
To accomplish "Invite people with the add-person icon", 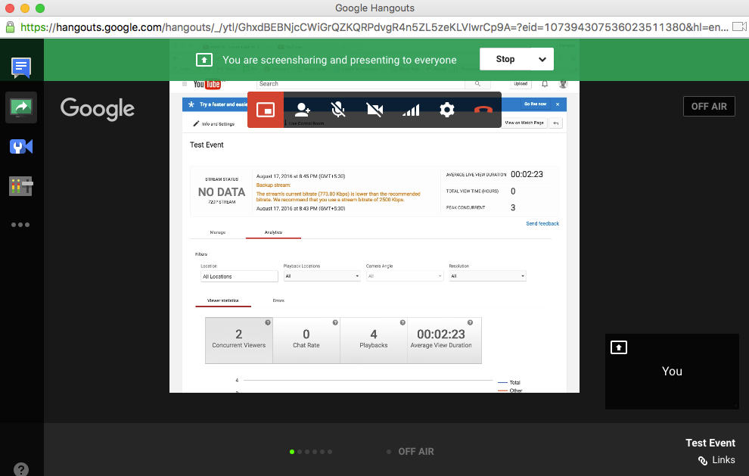I will pyautogui.click(x=303, y=110).
